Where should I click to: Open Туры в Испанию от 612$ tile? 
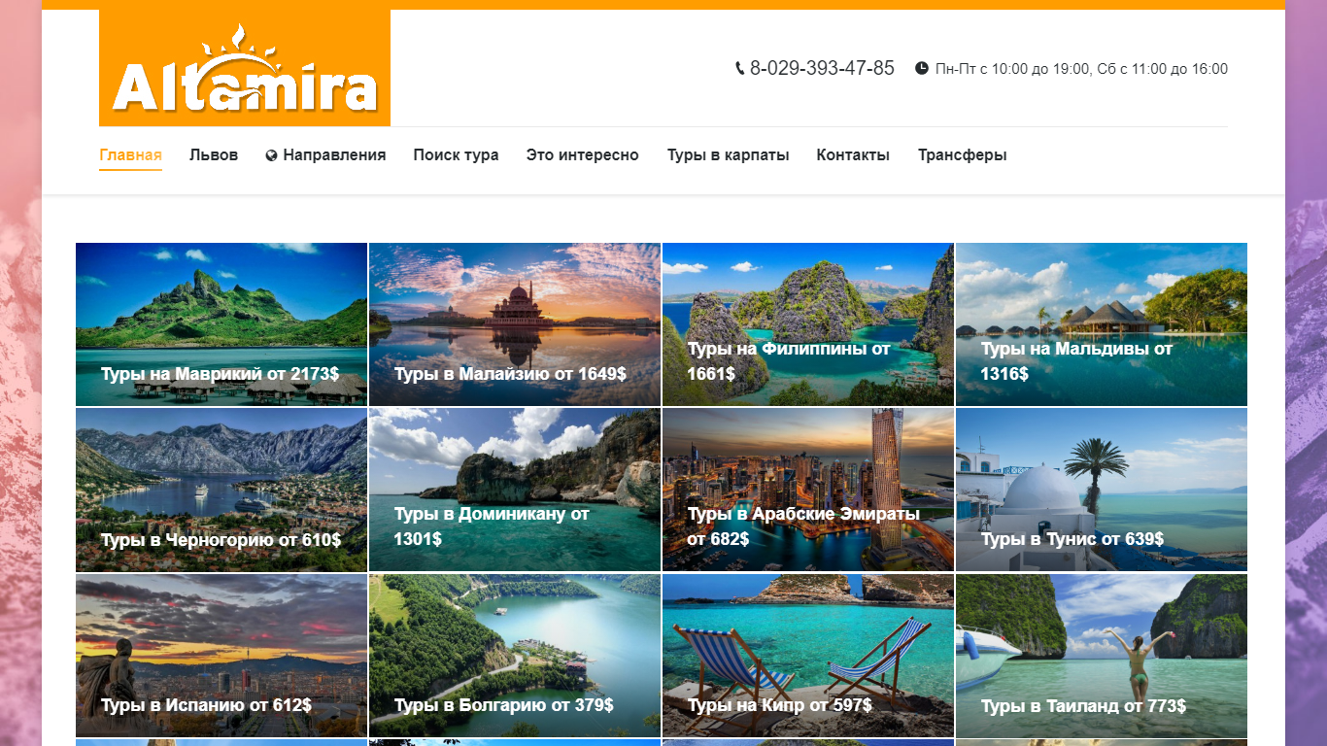point(221,656)
